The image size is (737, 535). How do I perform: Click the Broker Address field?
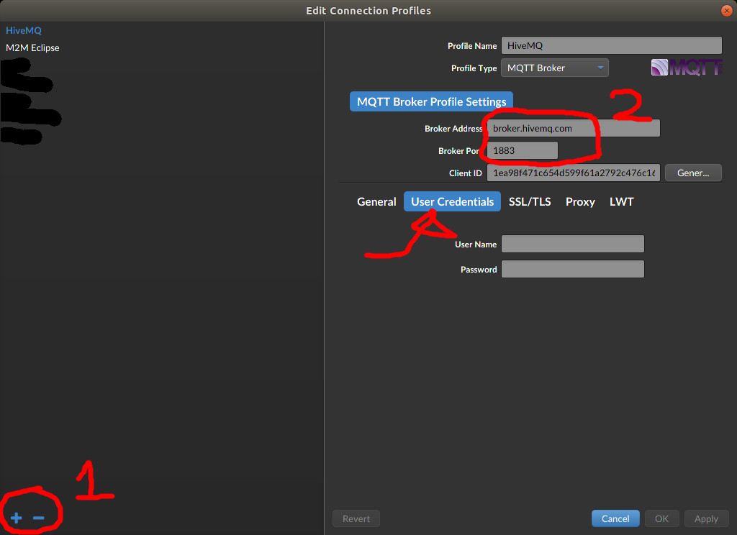574,128
